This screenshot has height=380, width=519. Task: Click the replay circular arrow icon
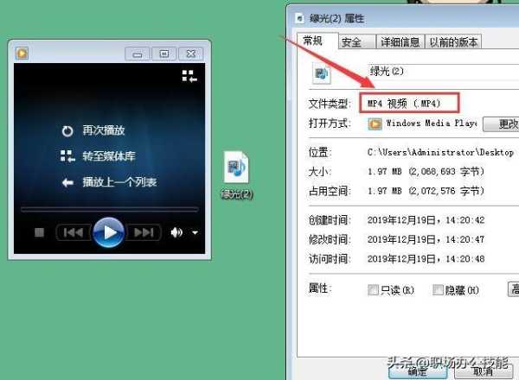(x=67, y=131)
